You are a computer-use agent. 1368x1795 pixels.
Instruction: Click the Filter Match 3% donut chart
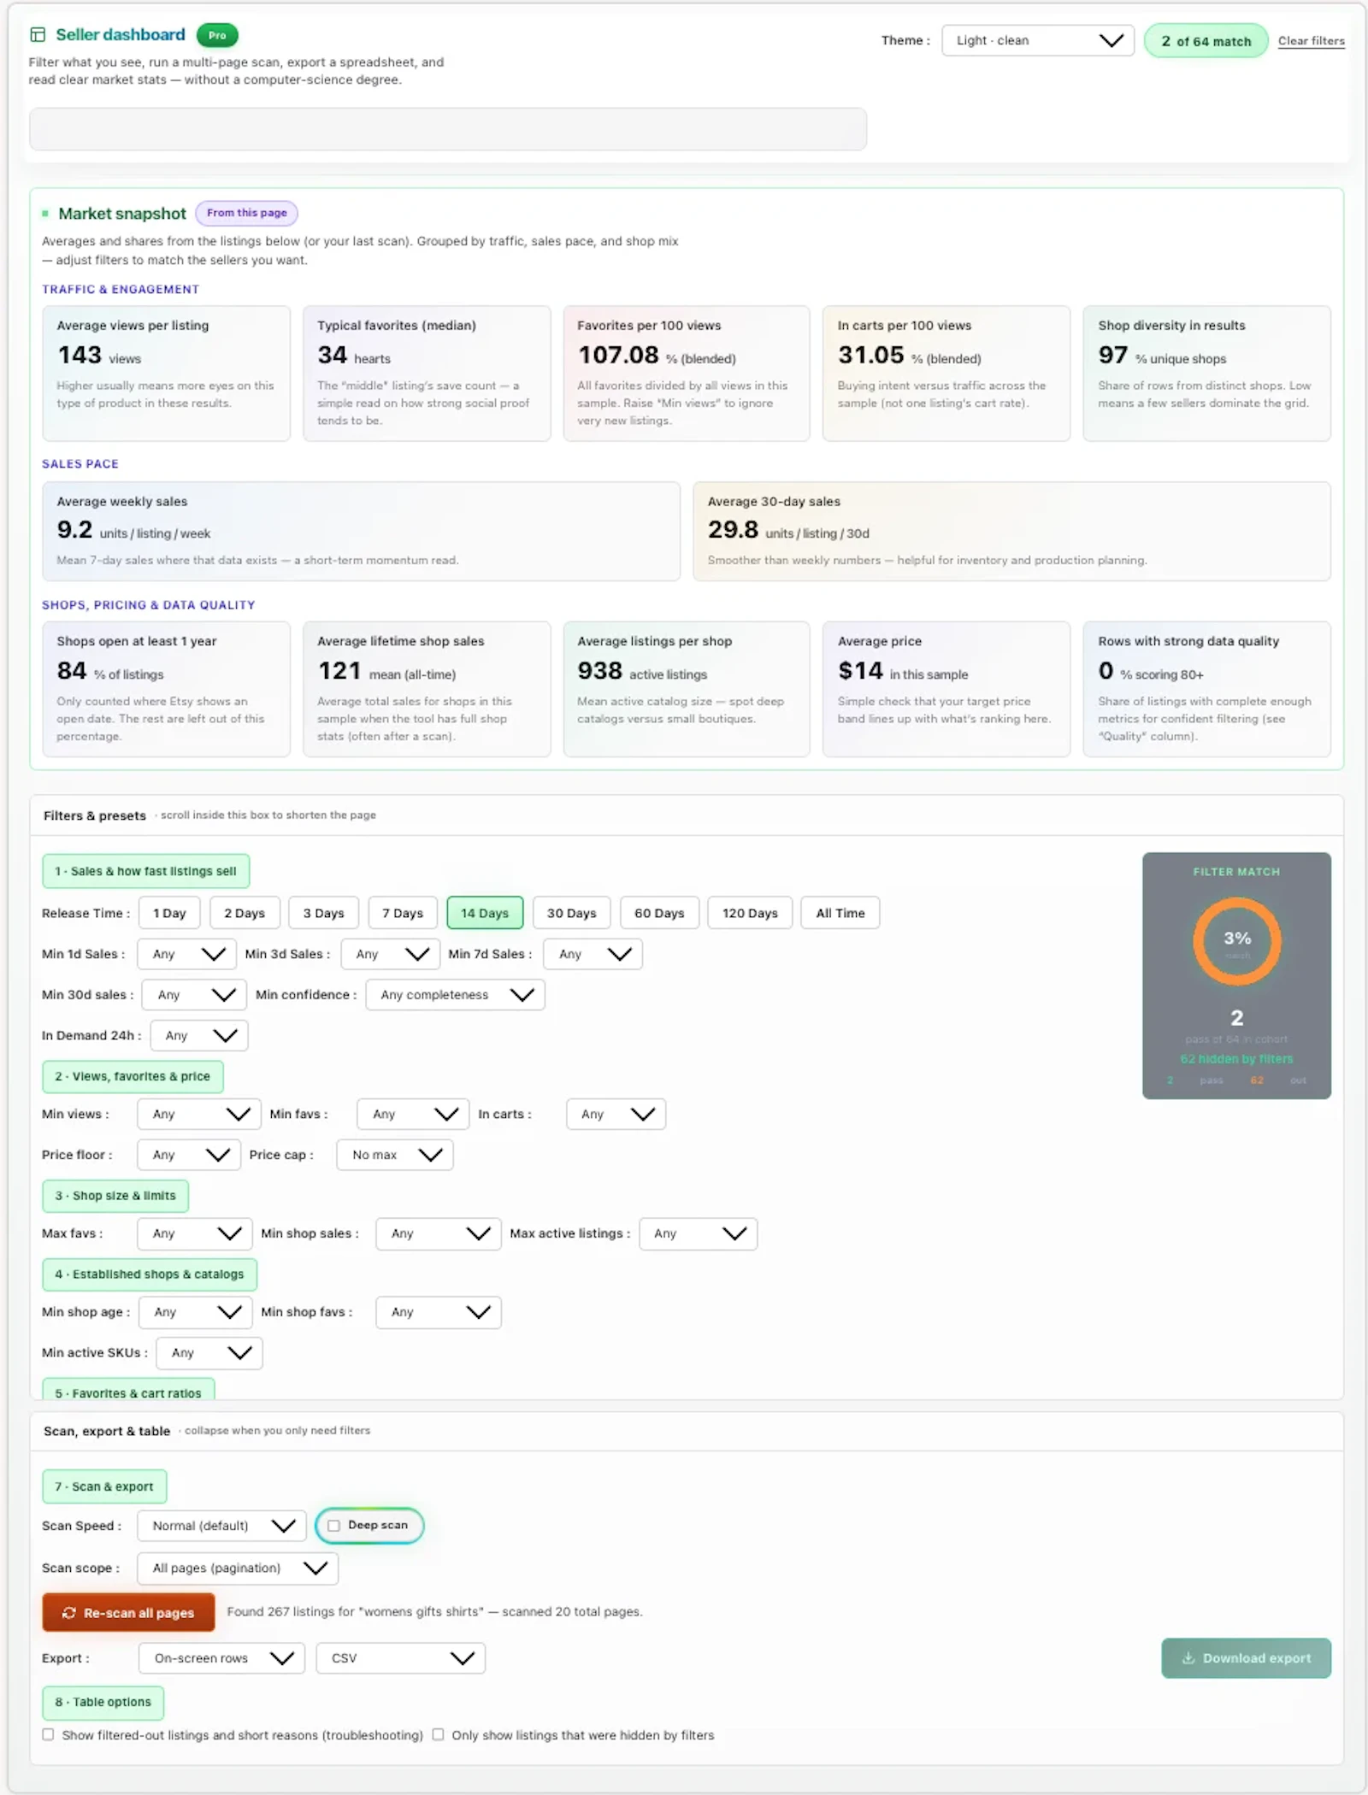(1236, 941)
